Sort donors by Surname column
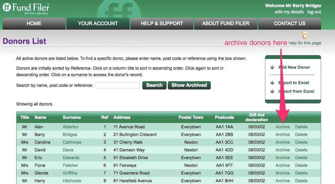The height and width of the screenshot is (184, 335). pyautogui.click(x=72, y=117)
